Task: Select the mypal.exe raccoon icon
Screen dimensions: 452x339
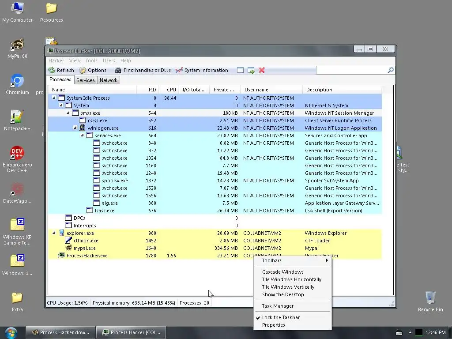Action: (68, 248)
